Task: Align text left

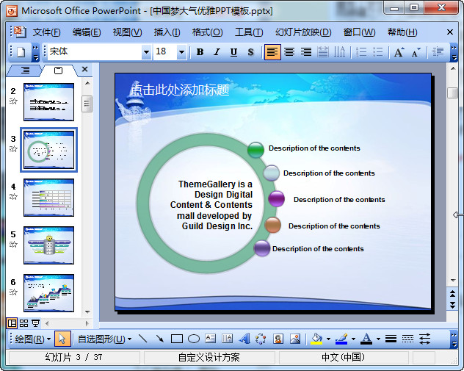Action: tap(272, 52)
